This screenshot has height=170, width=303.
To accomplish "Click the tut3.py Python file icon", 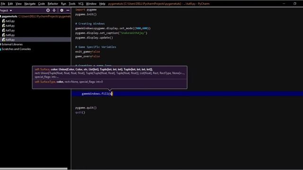I will pyautogui.click(x=3, y=21).
